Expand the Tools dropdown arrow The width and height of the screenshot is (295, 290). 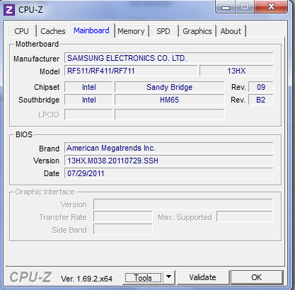coord(169,277)
